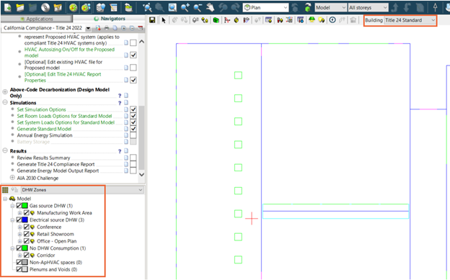Select Retail Showroom in zone tree

(56, 234)
